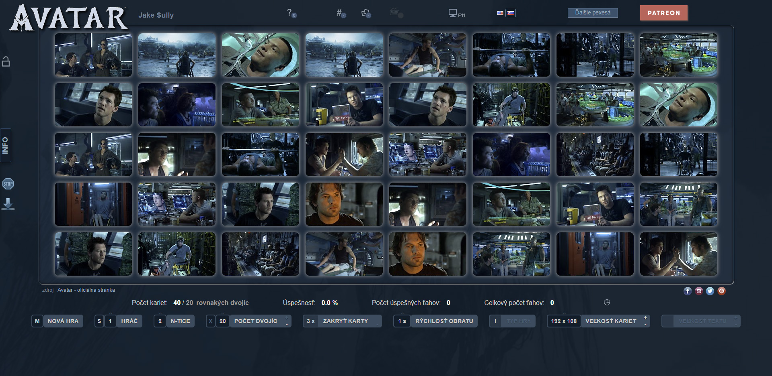
Task: Click the padlock icon on left sidebar
Action: [x=6, y=61]
